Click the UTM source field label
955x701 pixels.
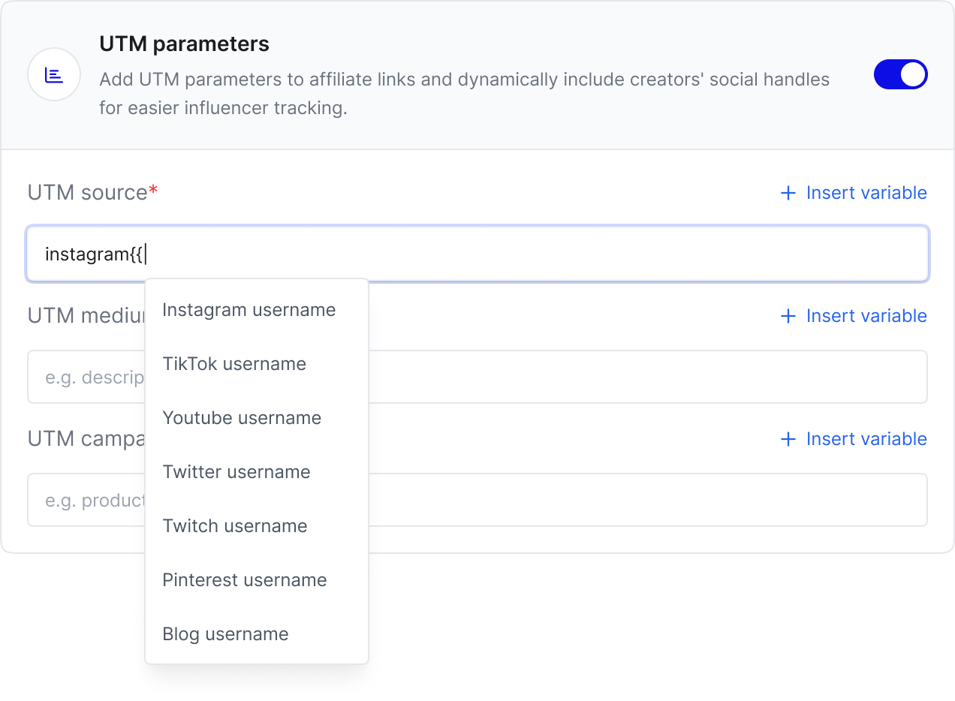point(87,193)
